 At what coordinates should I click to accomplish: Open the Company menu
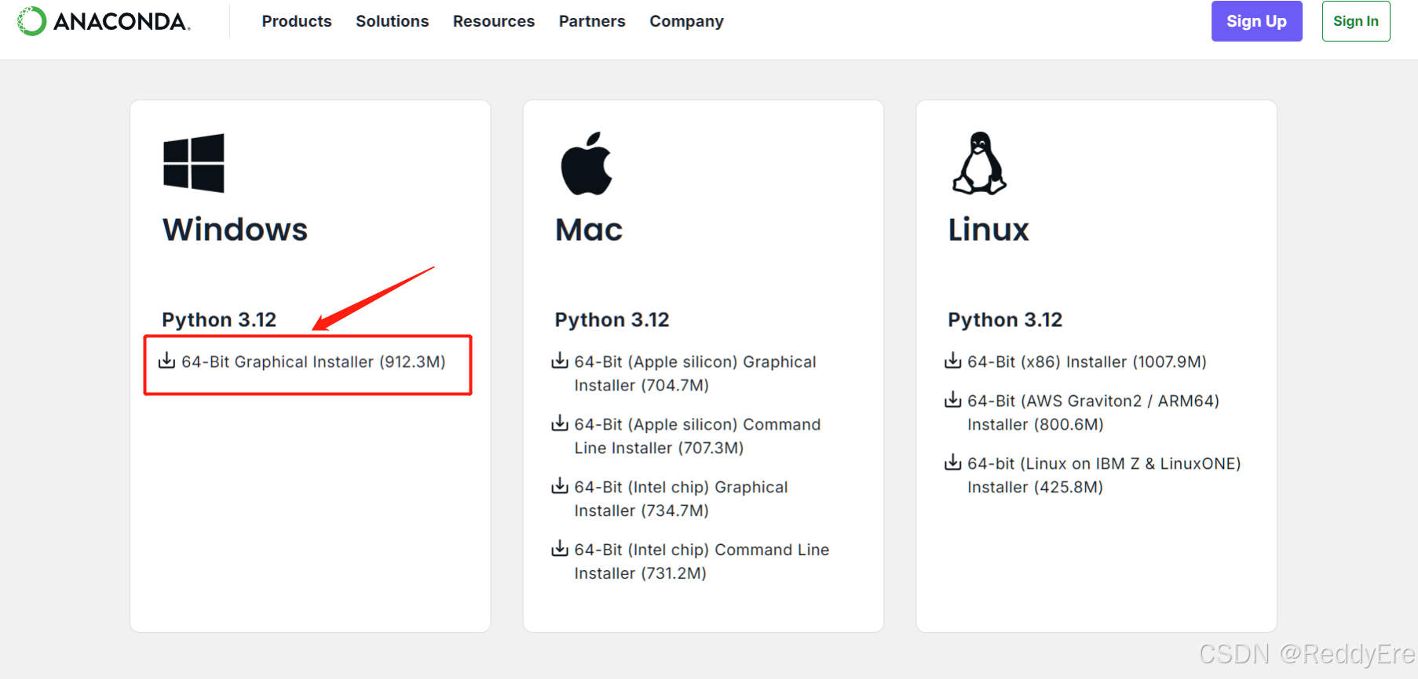[x=686, y=21]
